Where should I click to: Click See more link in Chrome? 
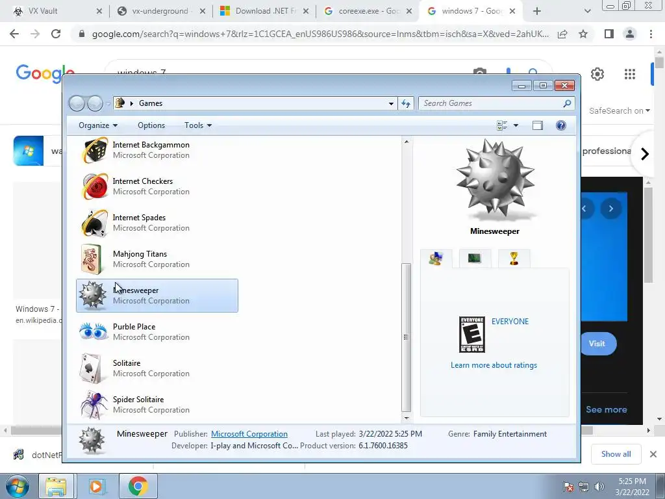pos(607,409)
